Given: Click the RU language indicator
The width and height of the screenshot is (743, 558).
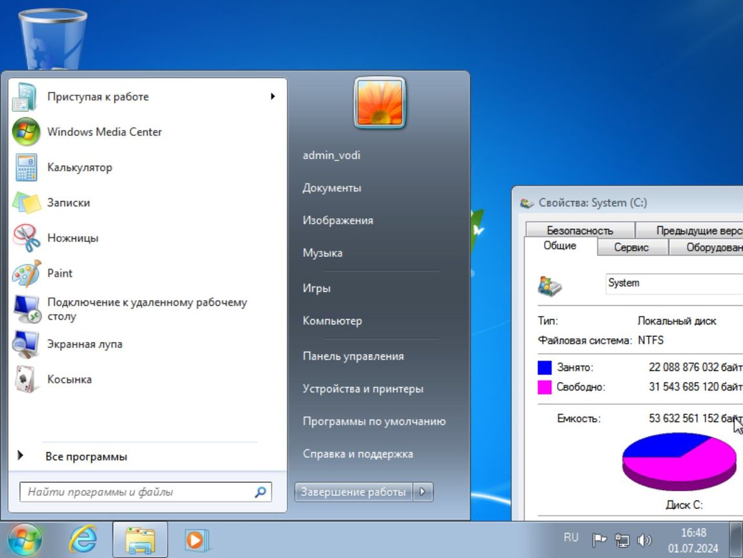Looking at the screenshot, I should [570, 537].
